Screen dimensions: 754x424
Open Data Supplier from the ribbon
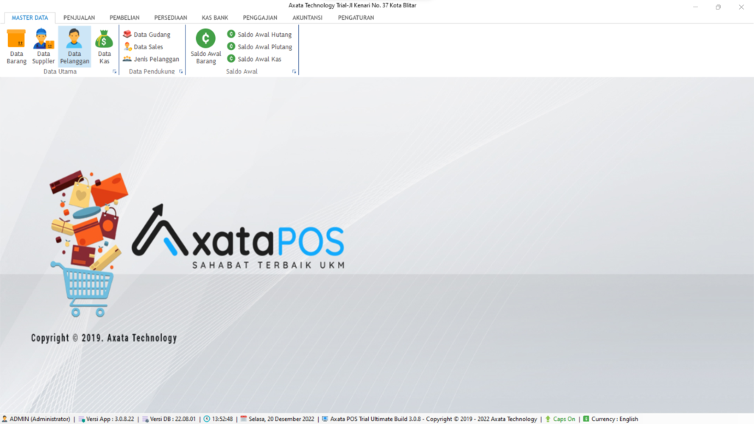pos(43,46)
